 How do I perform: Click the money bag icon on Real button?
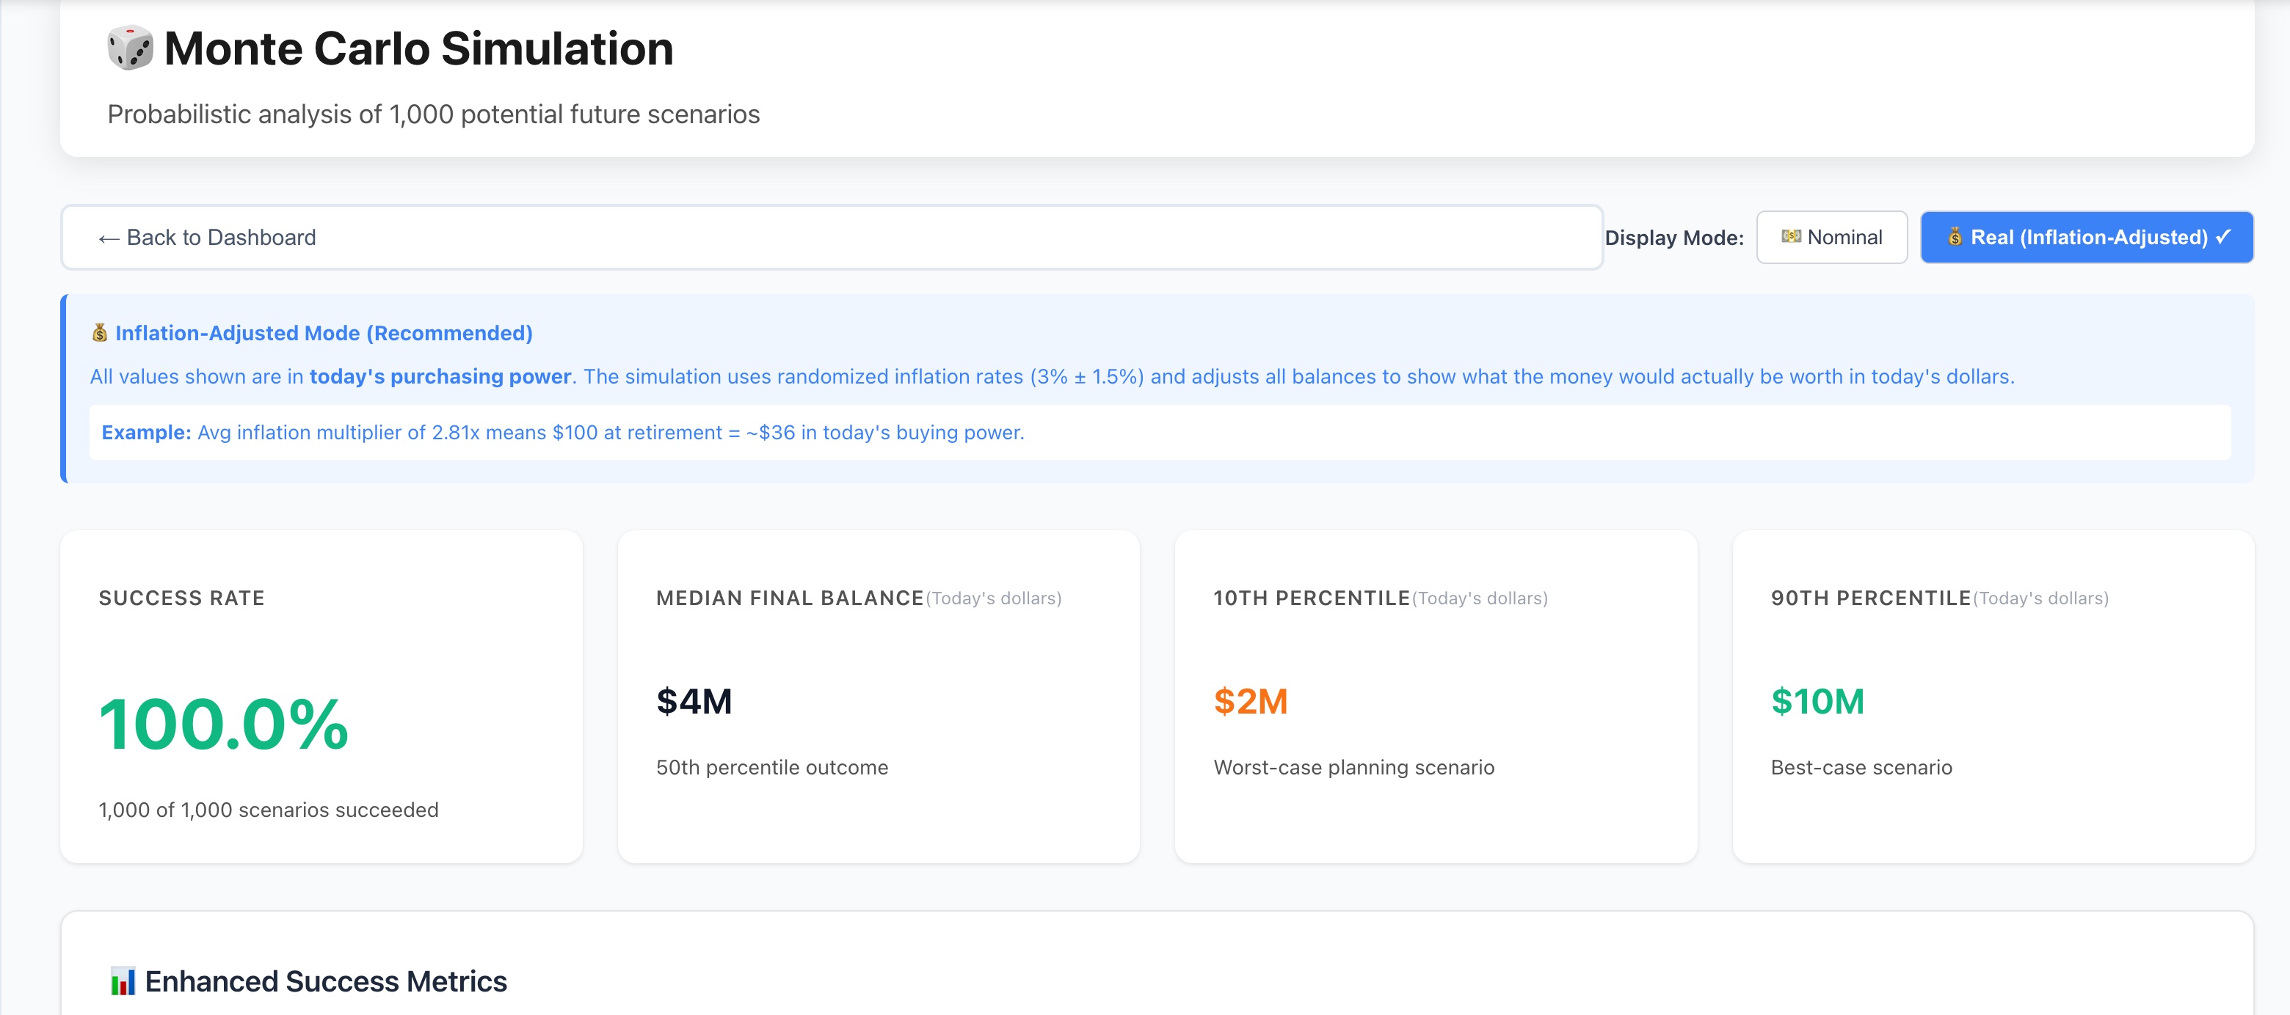click(x=1955, y=237)
